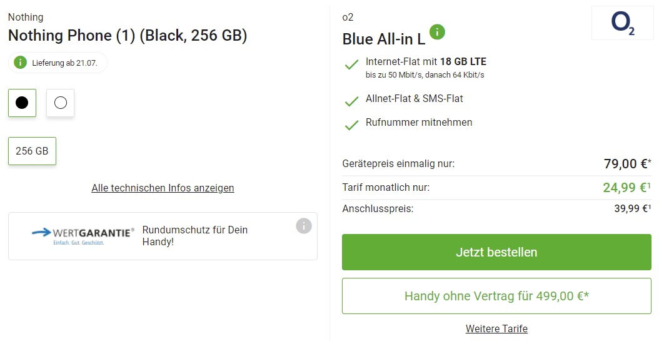Open Alle technischen Infos anzeigen link
This screenshot has width=659, height=341.
(163, 188)
